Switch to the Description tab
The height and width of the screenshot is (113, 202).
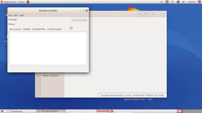tap(15, 29)
